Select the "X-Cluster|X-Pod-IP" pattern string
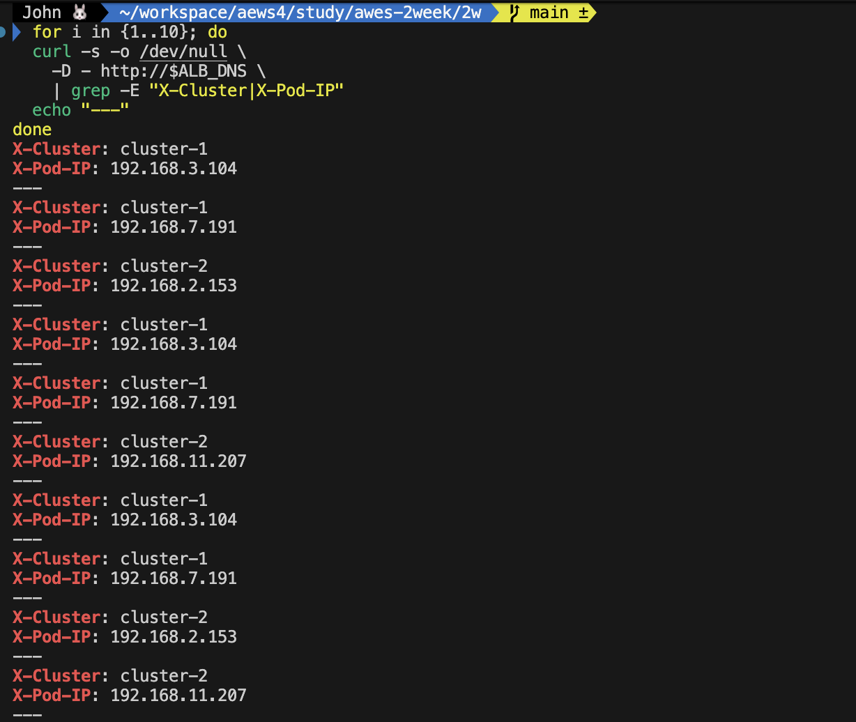Screen dimensions: 856x722 pos(247,91)
